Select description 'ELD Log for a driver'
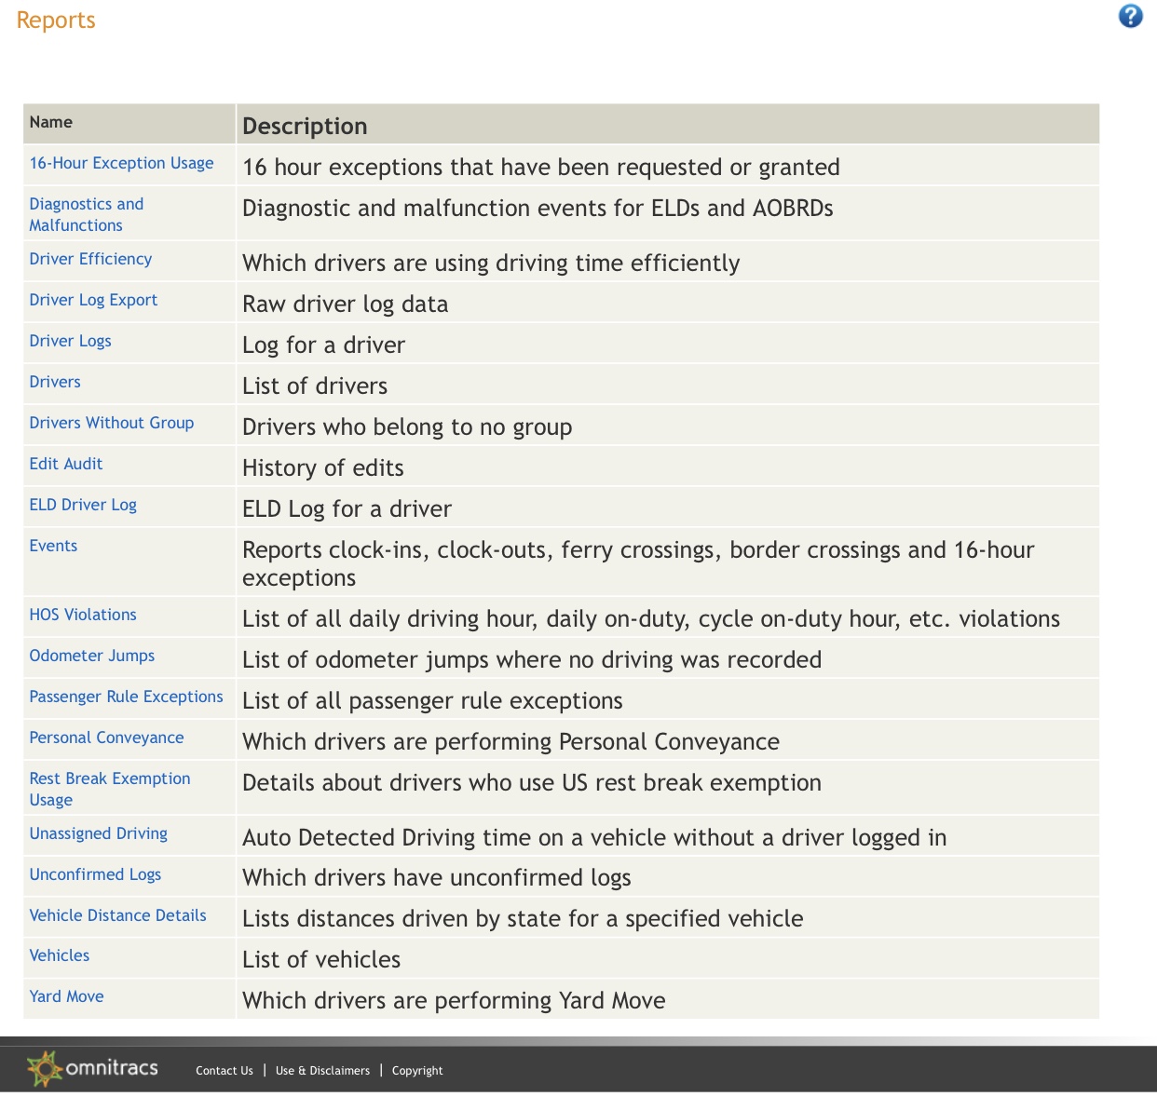Viewport: 1157px width, 1110px height. pos(347,509)
